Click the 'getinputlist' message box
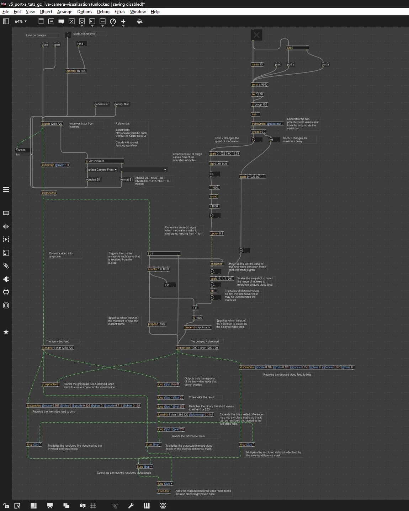 pyautogui.click(x=122, y=104)
